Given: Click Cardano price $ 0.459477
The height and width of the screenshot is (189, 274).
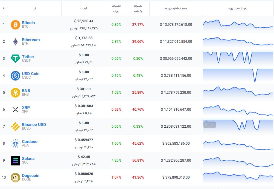Looking at the screenshot, I should (x=84, y=140).
